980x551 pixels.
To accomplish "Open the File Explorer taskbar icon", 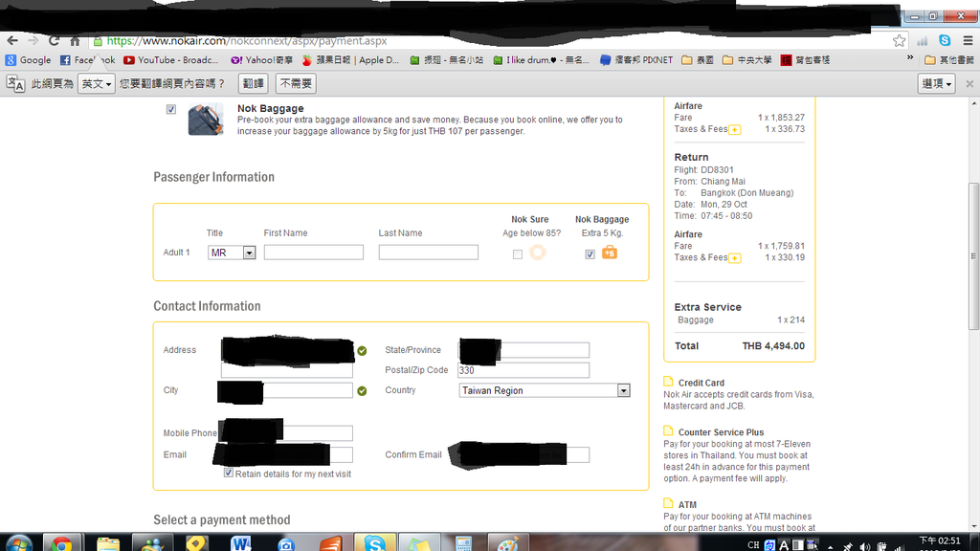I will [x=107, y=542].
